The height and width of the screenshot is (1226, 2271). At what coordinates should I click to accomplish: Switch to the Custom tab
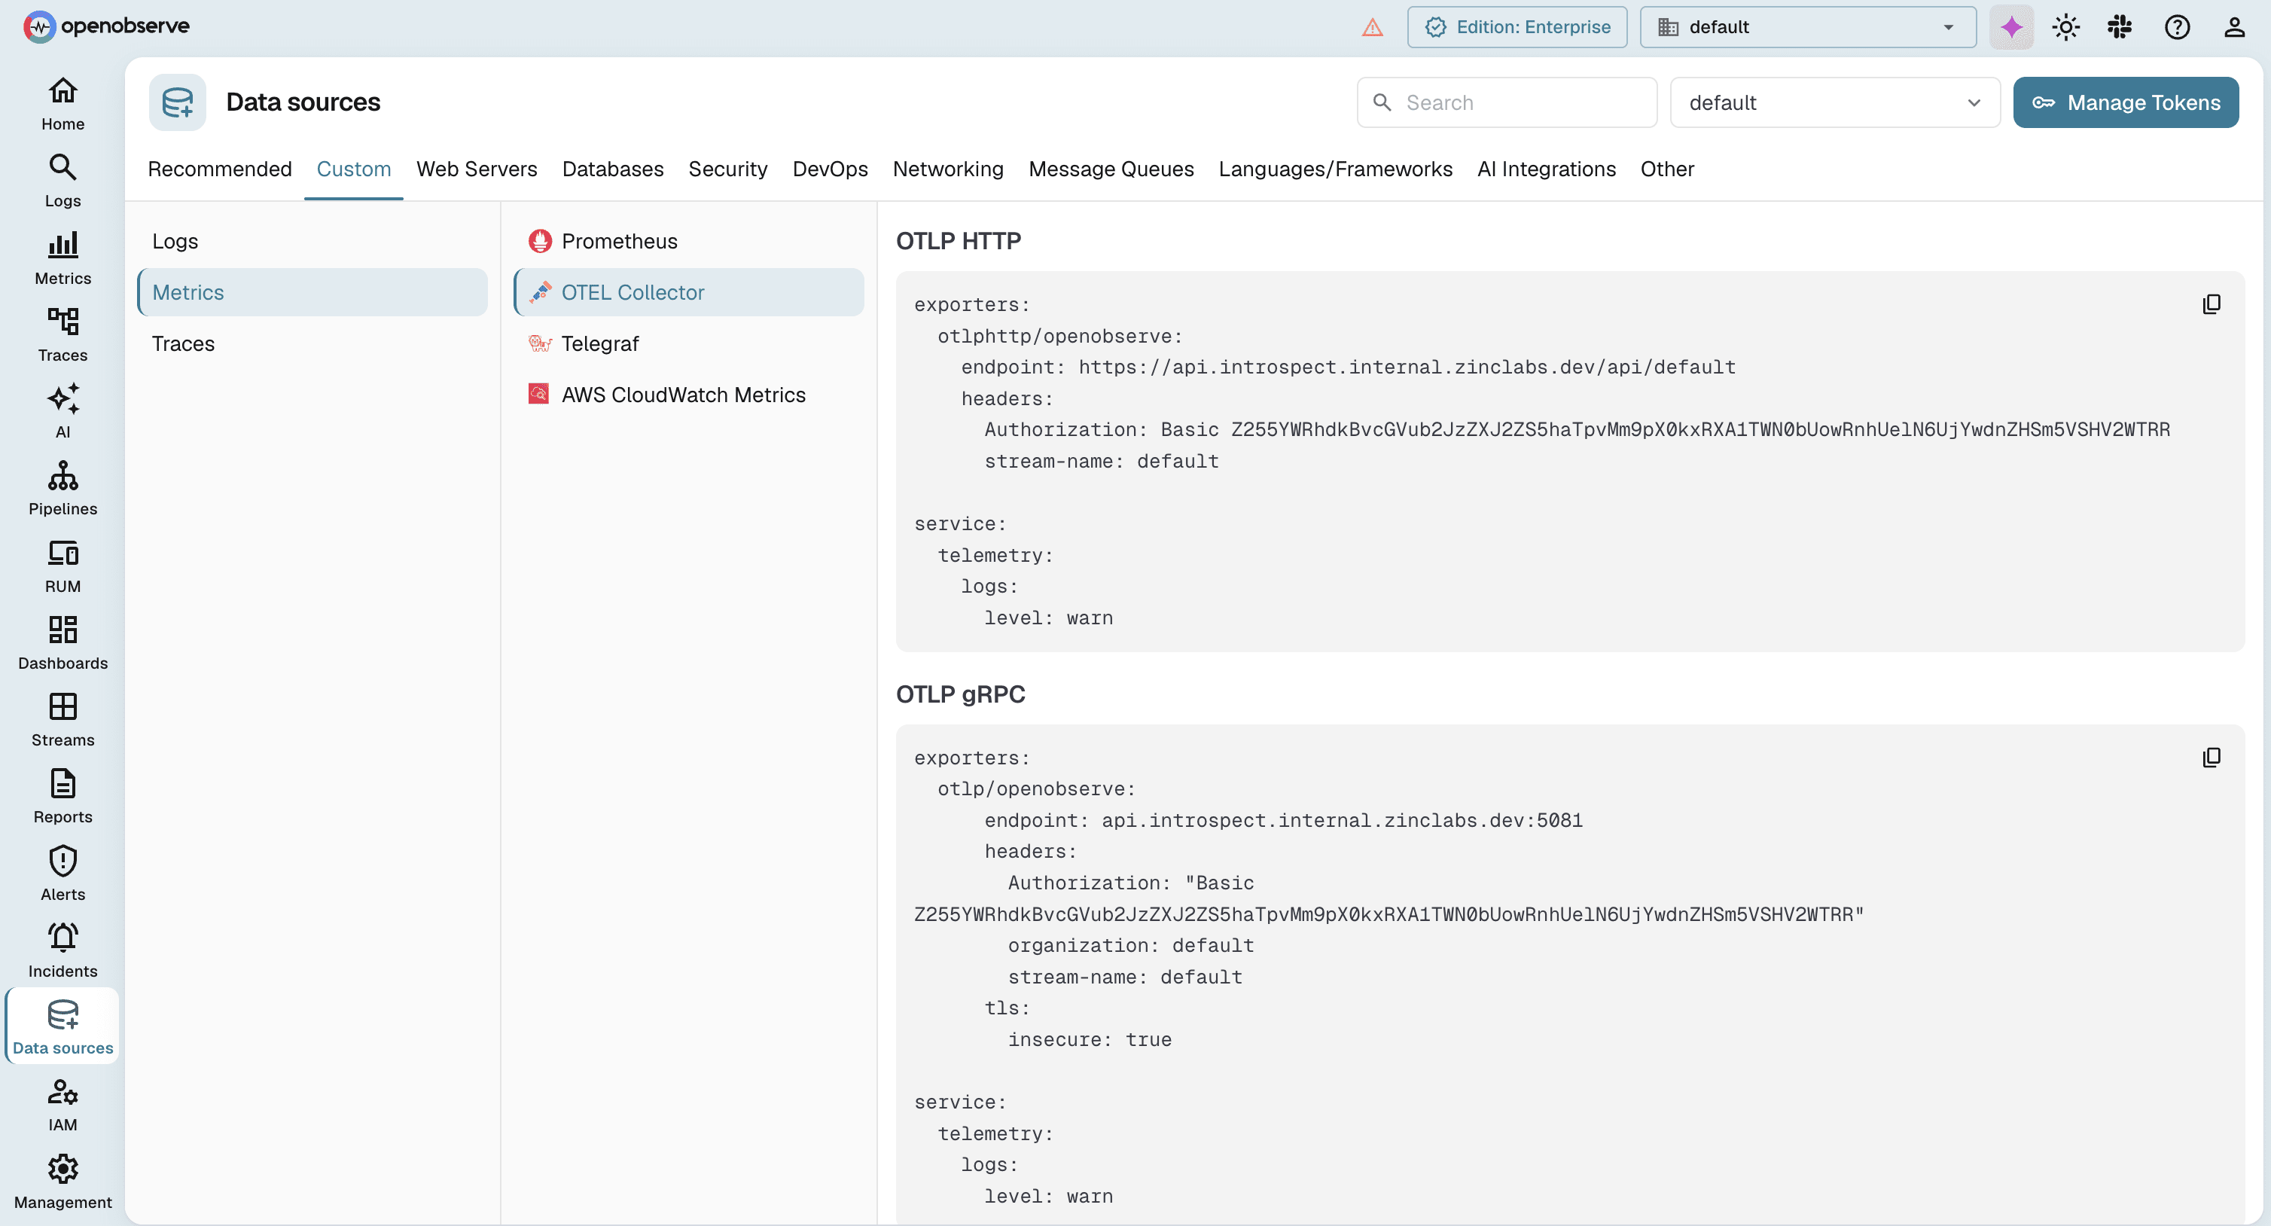click(353, 169)
